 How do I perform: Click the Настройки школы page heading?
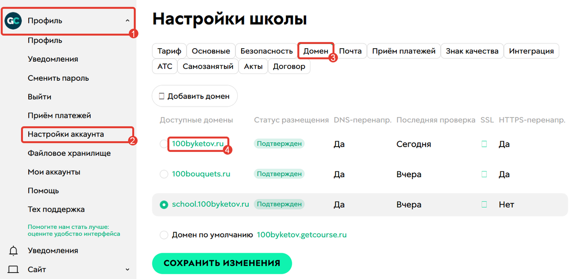[x=230, y=20]
